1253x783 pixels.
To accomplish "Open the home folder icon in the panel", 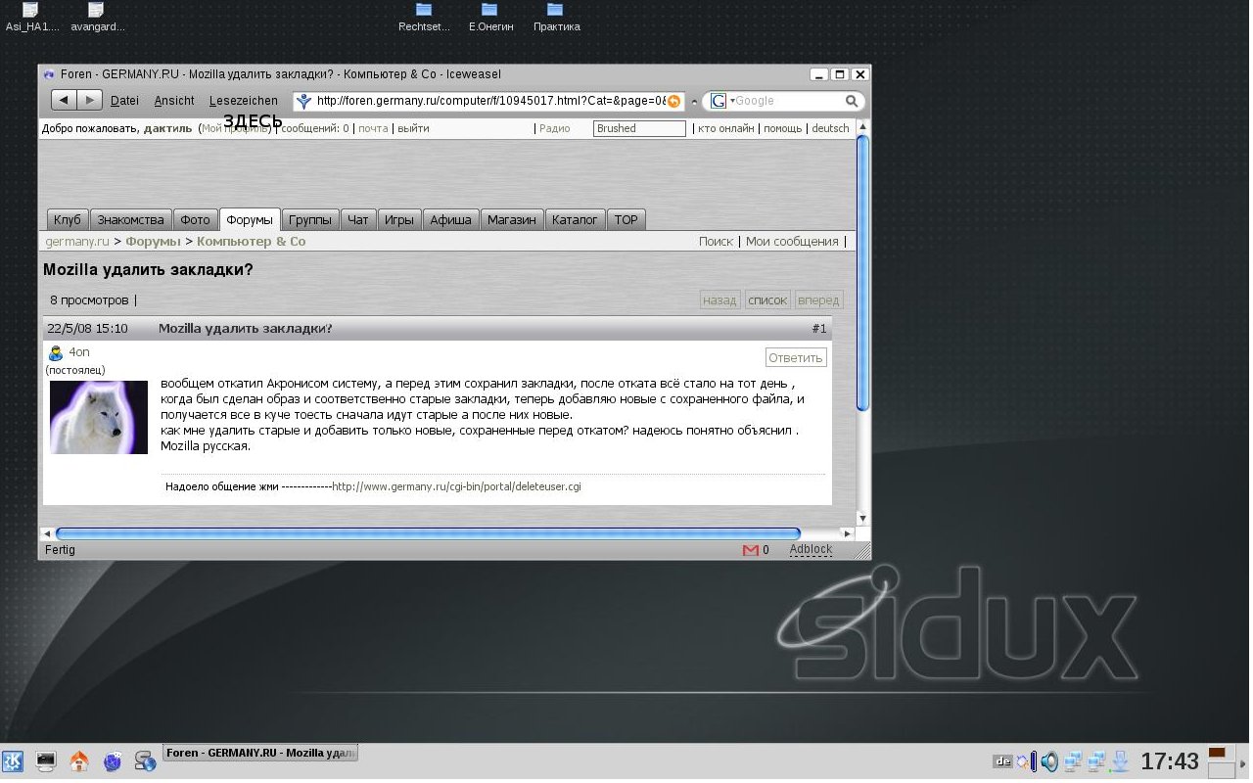I will click(x=79, y=760).
